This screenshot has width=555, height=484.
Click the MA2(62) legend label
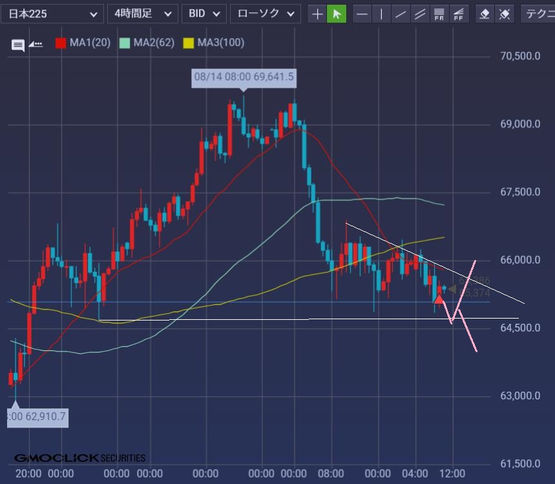(x=154, y=43)
